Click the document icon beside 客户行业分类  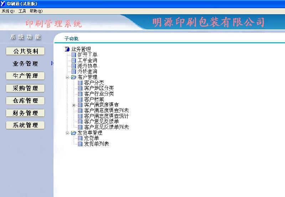pos(80,94)
